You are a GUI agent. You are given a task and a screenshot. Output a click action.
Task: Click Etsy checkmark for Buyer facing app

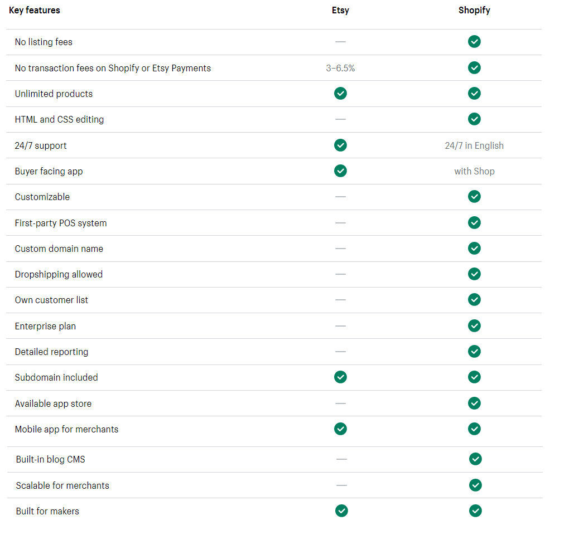click(340, 171)
